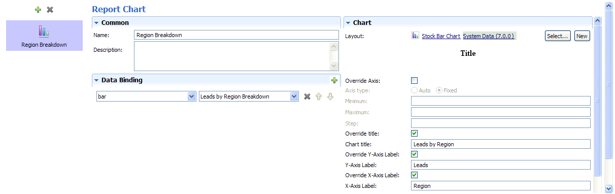This screenshot has height=194, width=615.
Task: Uncheck the Override title checkbox
Action: coord(415,134)
